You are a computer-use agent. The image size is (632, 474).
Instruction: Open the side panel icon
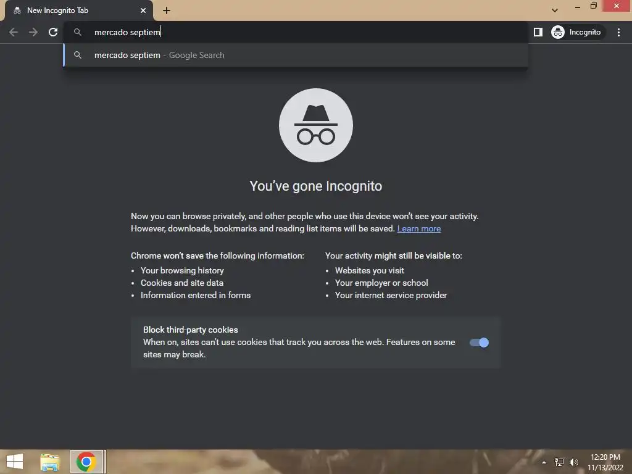click(x=538, y=32)
